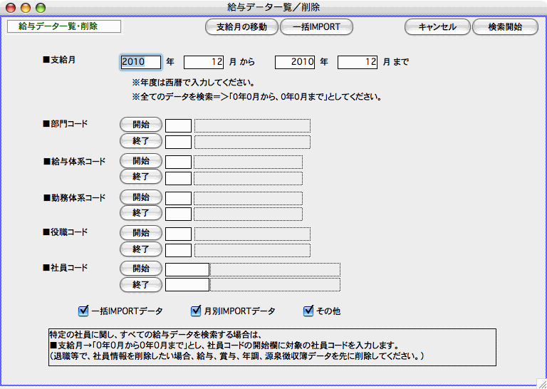Start the search with 検索開始

click(x=505, y=27)
